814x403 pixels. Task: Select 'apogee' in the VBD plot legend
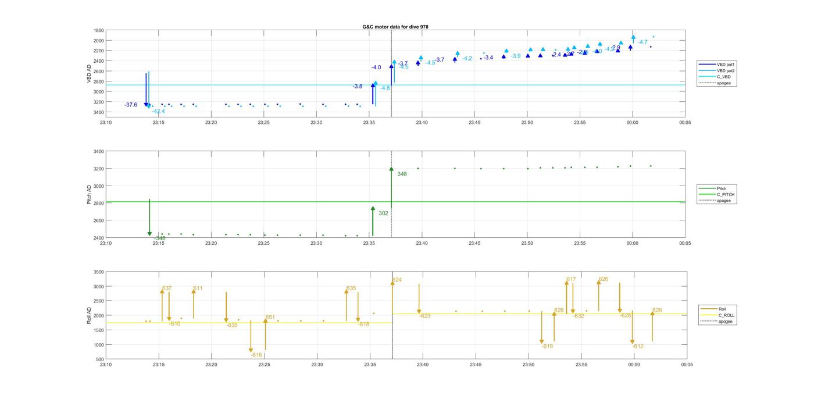coord(716,83)
